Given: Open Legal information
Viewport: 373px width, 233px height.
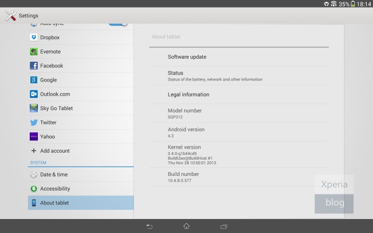Looking at the screenshot, I should tap(239, 94).
